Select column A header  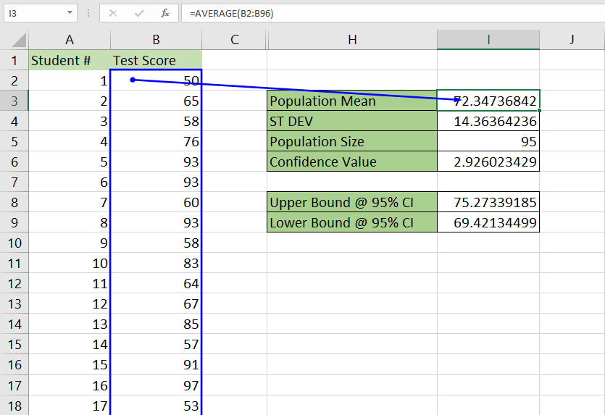70,40
